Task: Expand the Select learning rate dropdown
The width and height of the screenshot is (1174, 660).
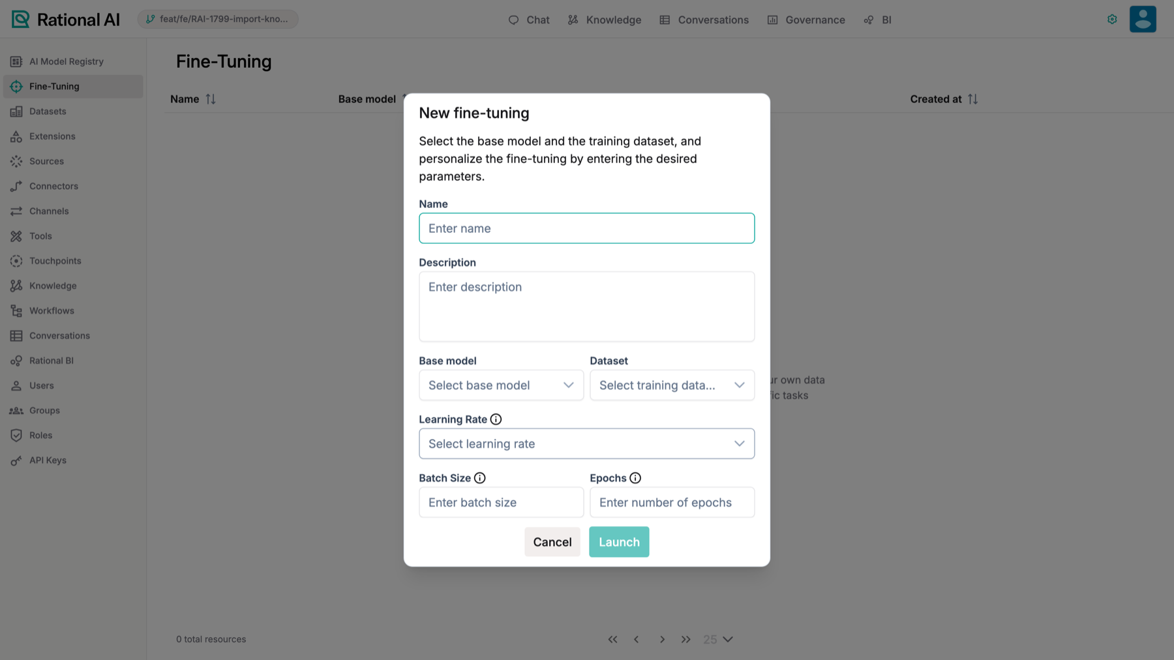Action: 586,443
